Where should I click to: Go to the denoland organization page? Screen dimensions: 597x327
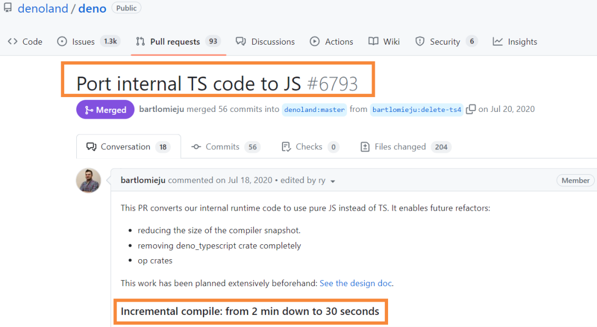coord(43,9)
